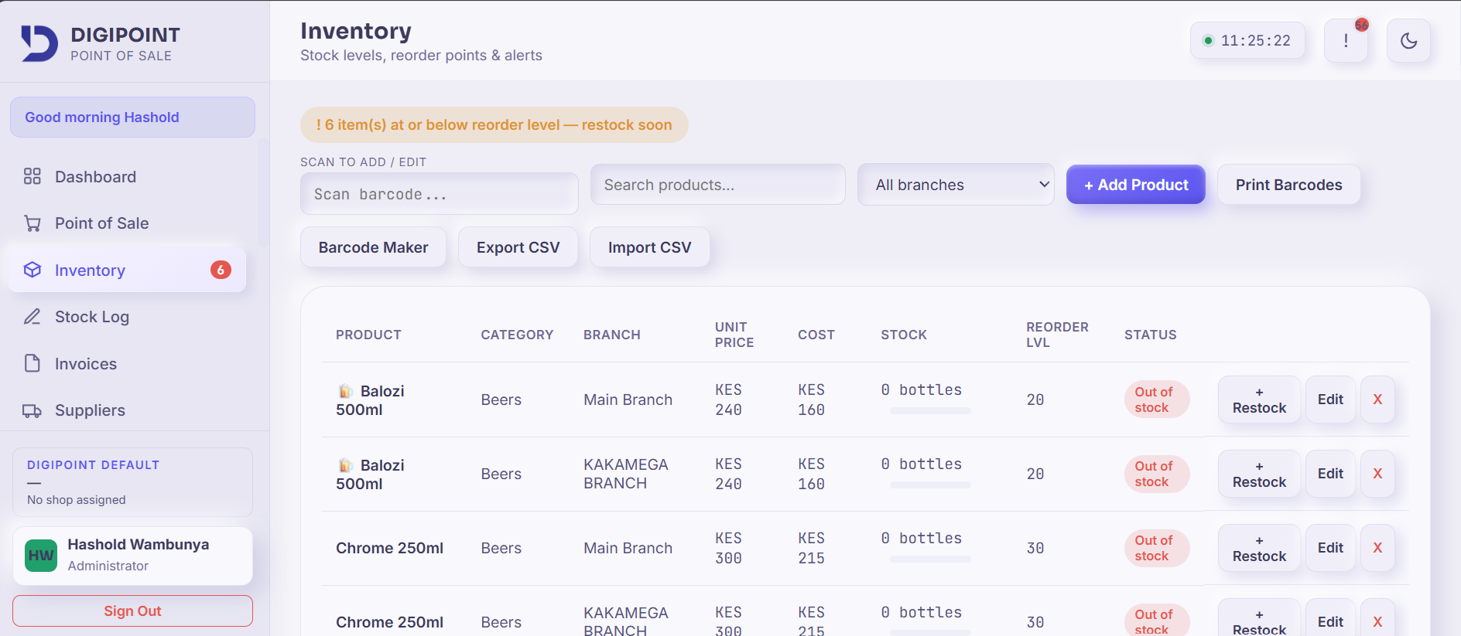
Task: Click the reorder level alert banner
Action: pos(494,124)
